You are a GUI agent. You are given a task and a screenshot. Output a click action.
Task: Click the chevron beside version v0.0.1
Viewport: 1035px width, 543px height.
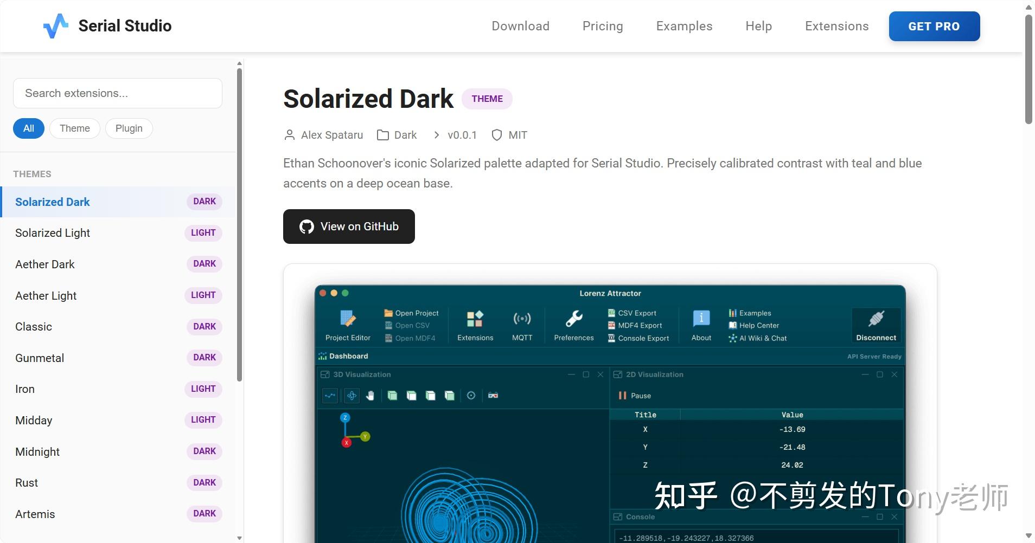437,135
